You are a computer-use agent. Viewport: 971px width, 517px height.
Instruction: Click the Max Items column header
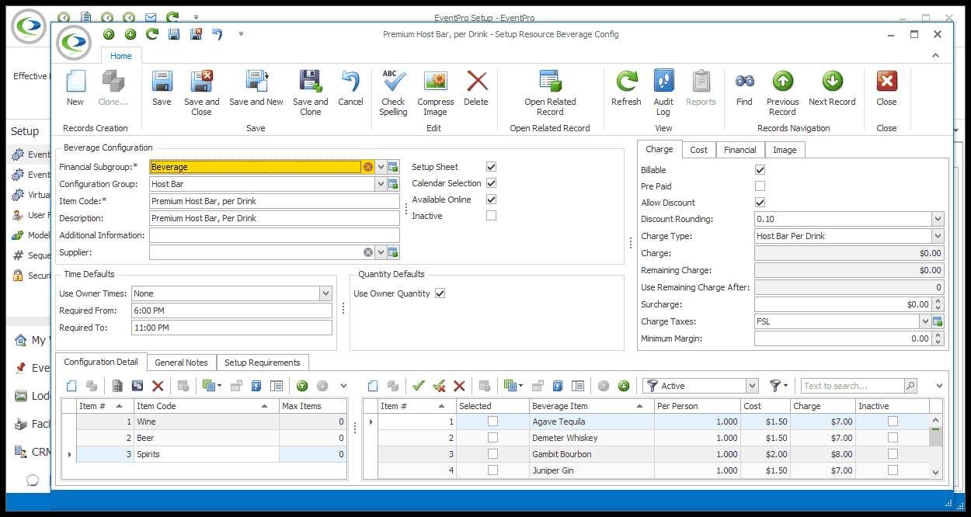(313, 406)
